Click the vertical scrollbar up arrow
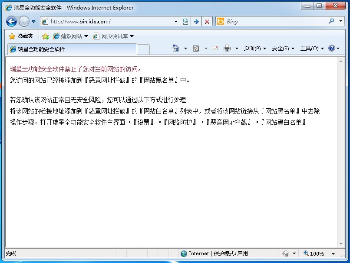350x263 pixels. pyautogui.click(x=341, y=61)
